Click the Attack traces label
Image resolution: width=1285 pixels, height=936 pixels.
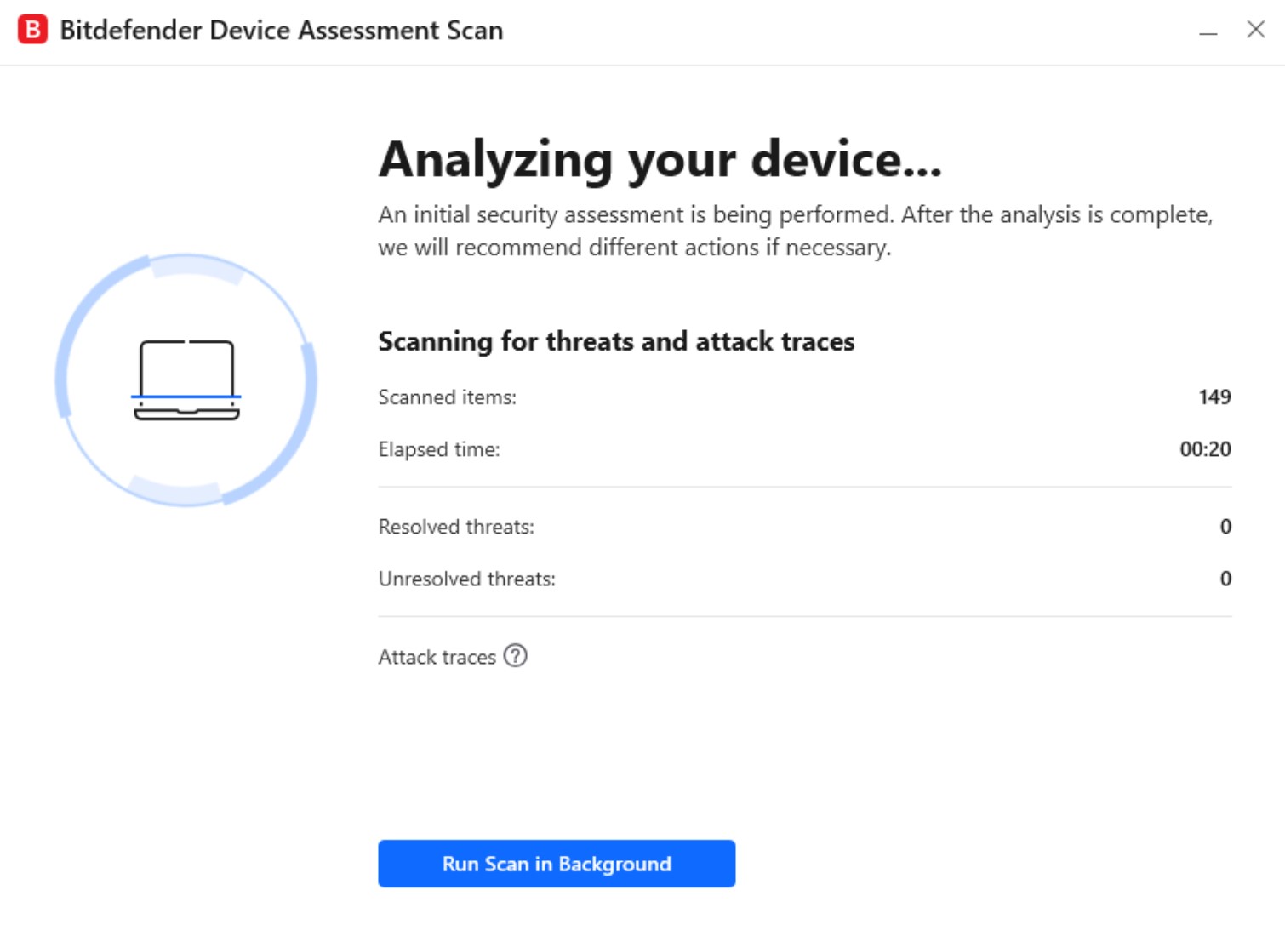437,657
